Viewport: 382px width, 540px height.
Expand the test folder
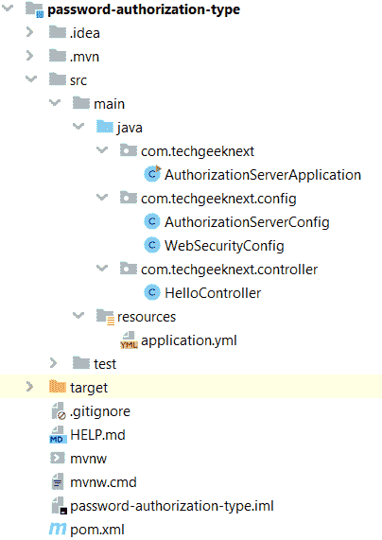(x=53, y=363)
